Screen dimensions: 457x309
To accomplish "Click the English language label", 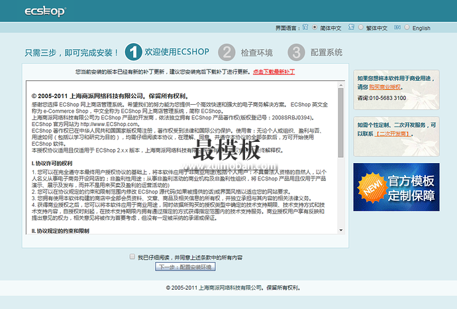I will pyautogui.click(x=421, y=28).
